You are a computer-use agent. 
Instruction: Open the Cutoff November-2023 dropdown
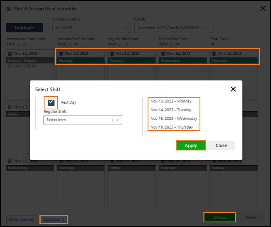pyautogui.click(x=173, y=28)
